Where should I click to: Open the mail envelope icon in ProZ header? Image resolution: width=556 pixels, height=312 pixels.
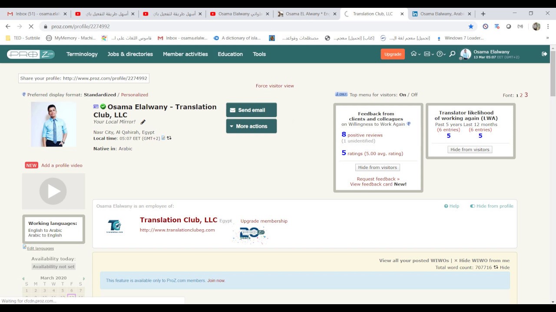pos(428,54)
